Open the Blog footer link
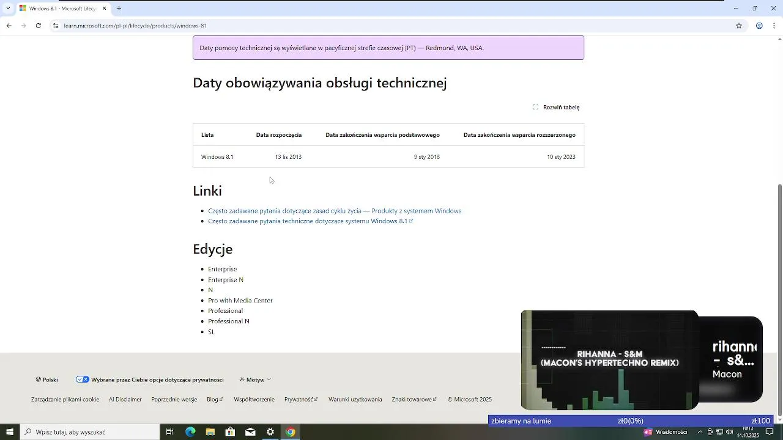This screenshot has width=783, height=440. (x=215, y=400)
